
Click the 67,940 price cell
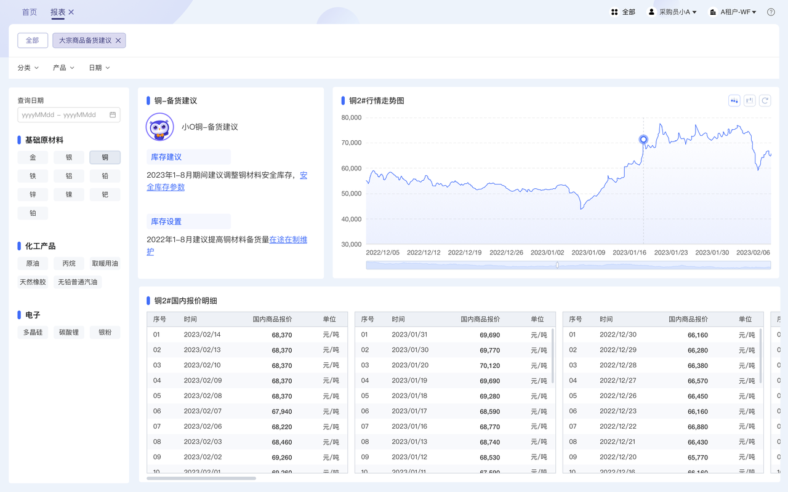(281, 411)
